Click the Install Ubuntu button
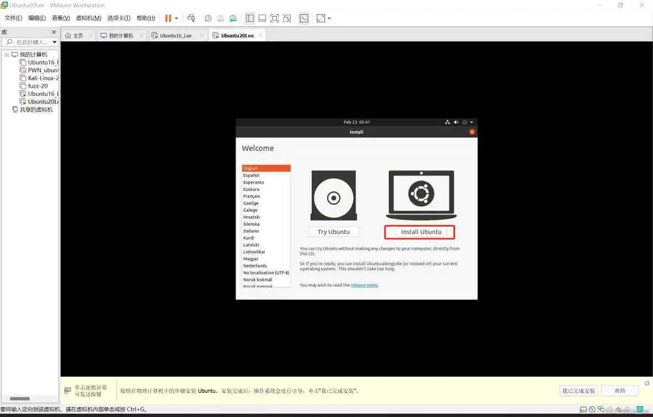 coord(419,232)
